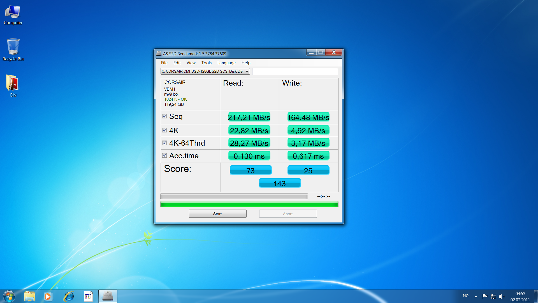Open the volume speaker tray icon
The width and height of the screenshot is (538, 303).
click(x=502, y=296)
